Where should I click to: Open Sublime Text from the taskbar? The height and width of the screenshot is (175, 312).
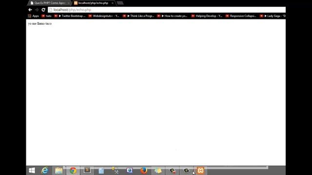pyautogui.click(x=87, y=171)
